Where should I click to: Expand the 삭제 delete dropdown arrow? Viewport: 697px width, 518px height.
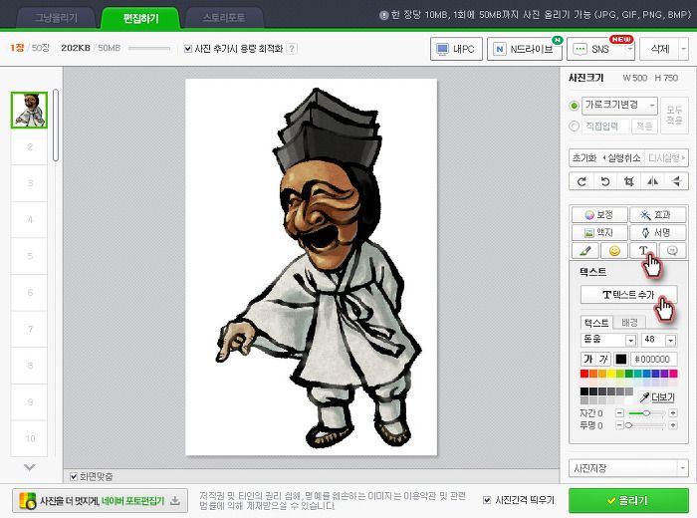[x=684, y=49]
